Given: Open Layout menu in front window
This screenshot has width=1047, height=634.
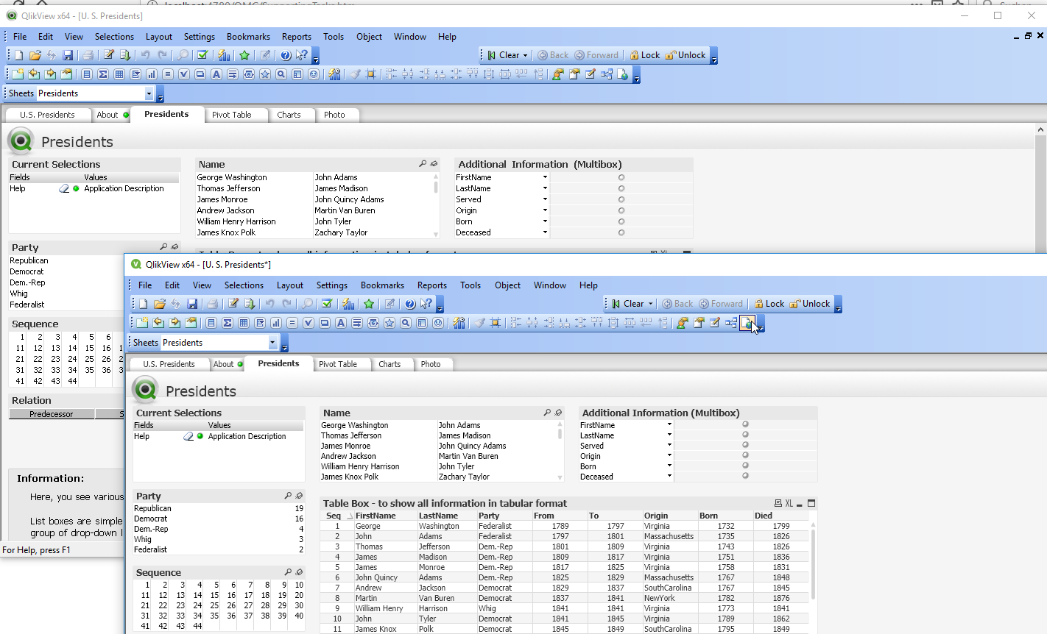Looking at the screenshot, I should (289, 285).
